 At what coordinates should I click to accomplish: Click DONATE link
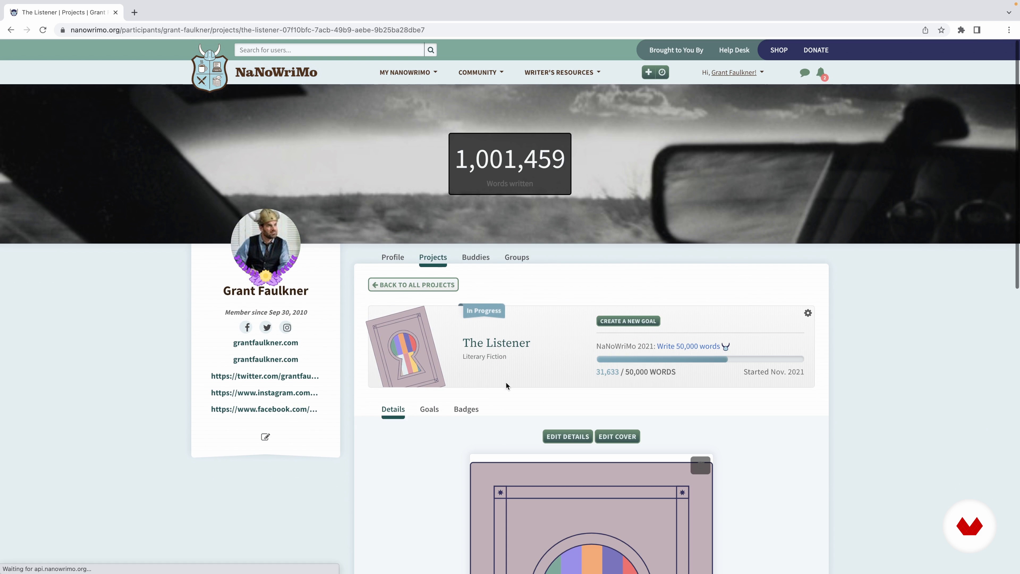pyautogui.click(x=816, y=50)
